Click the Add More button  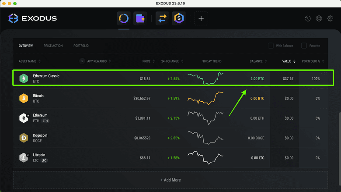[x=170, y=180]
